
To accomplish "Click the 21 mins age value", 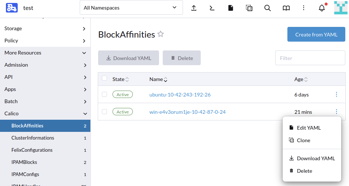I will coord(303,112).
